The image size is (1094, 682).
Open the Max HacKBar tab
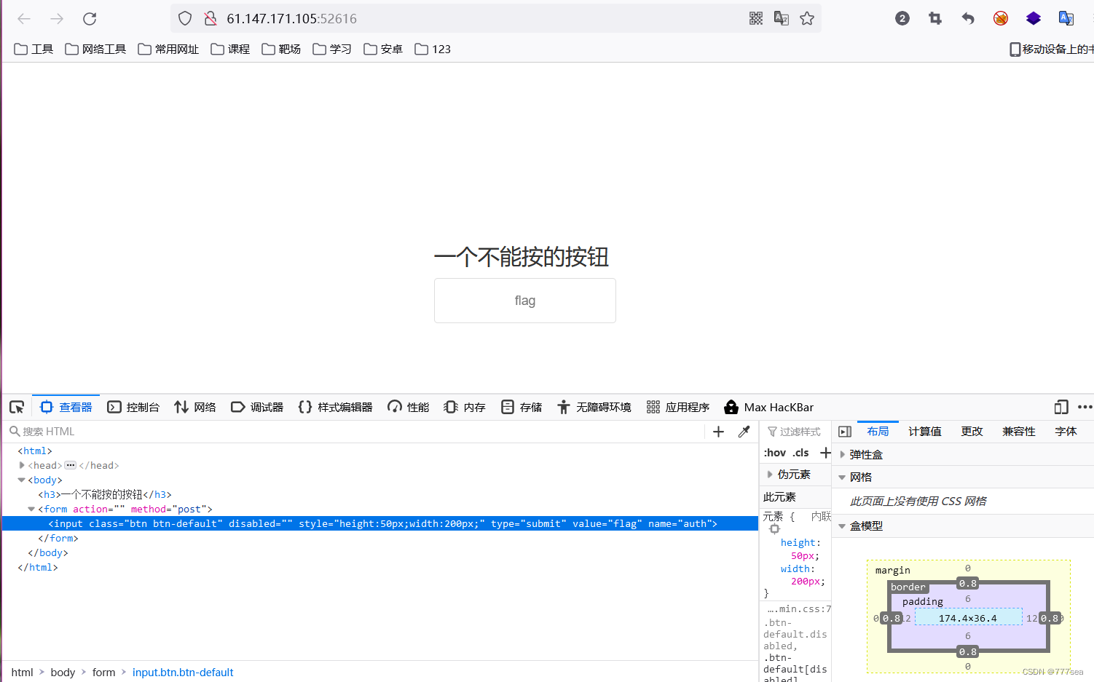(x=769, y=407)
